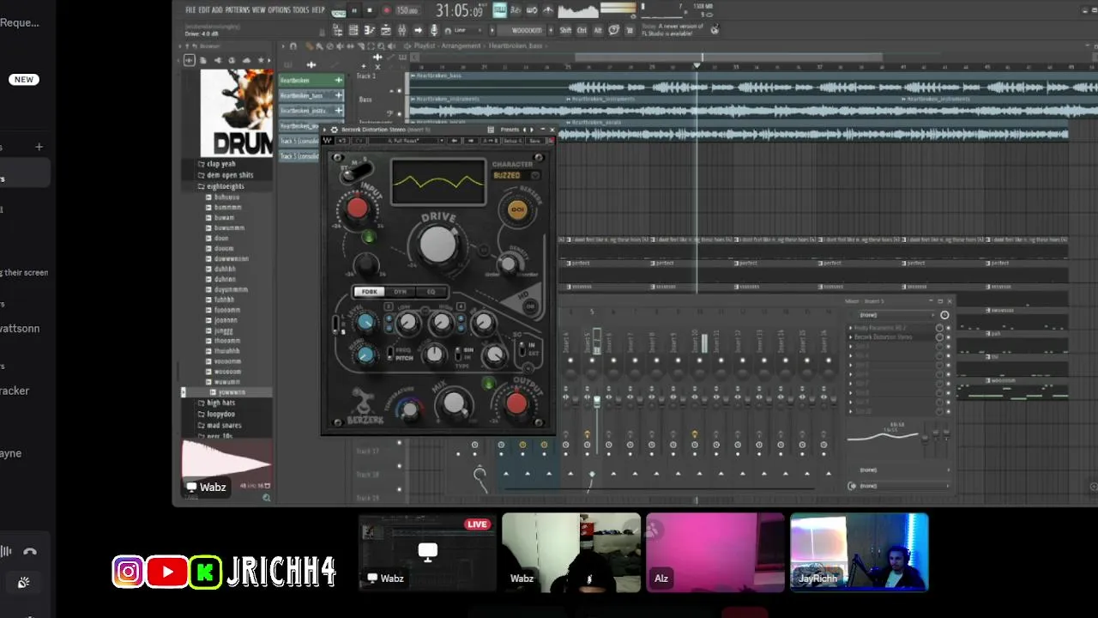Click the BERZERK GO! button
Image resolution: width=1098 pixels, height=618 pixels.
[x=517, y=209]
